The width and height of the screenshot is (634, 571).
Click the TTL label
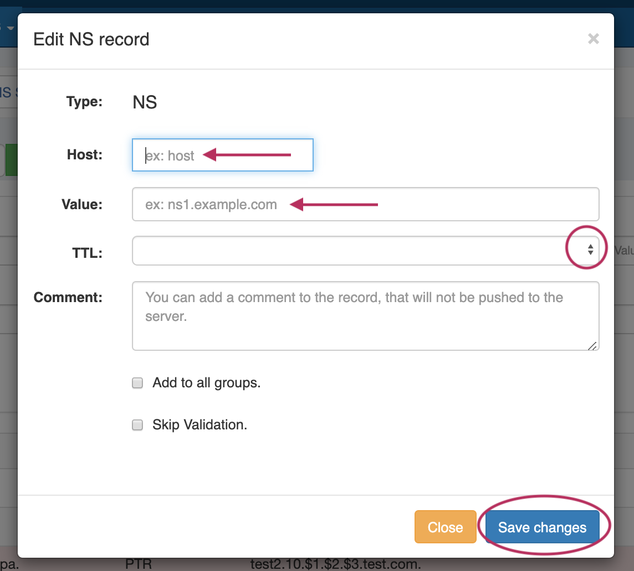point(87,253)
